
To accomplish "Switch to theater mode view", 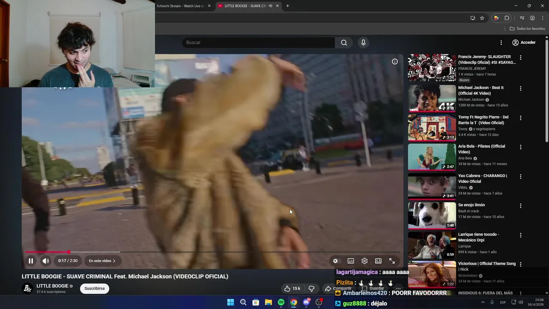I will (x=378, y=261).
